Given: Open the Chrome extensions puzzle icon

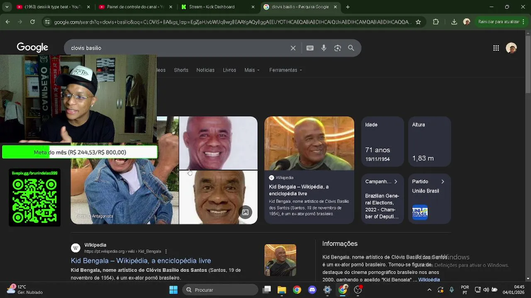Looking at the screenshot, I should [x=436, y=22].
